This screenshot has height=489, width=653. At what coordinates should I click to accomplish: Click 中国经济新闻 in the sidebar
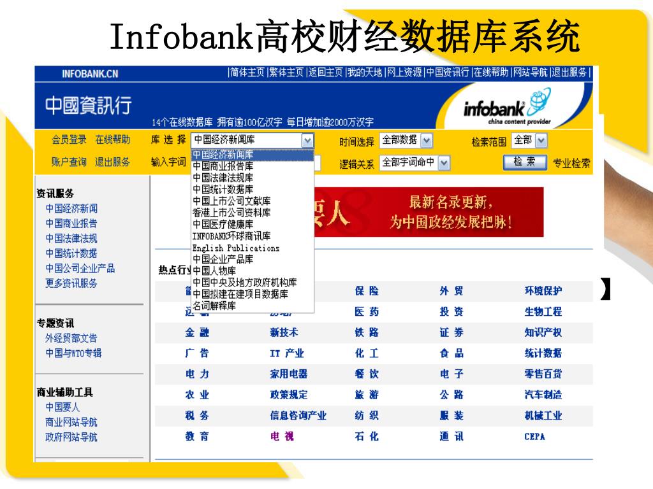[71, 208]
